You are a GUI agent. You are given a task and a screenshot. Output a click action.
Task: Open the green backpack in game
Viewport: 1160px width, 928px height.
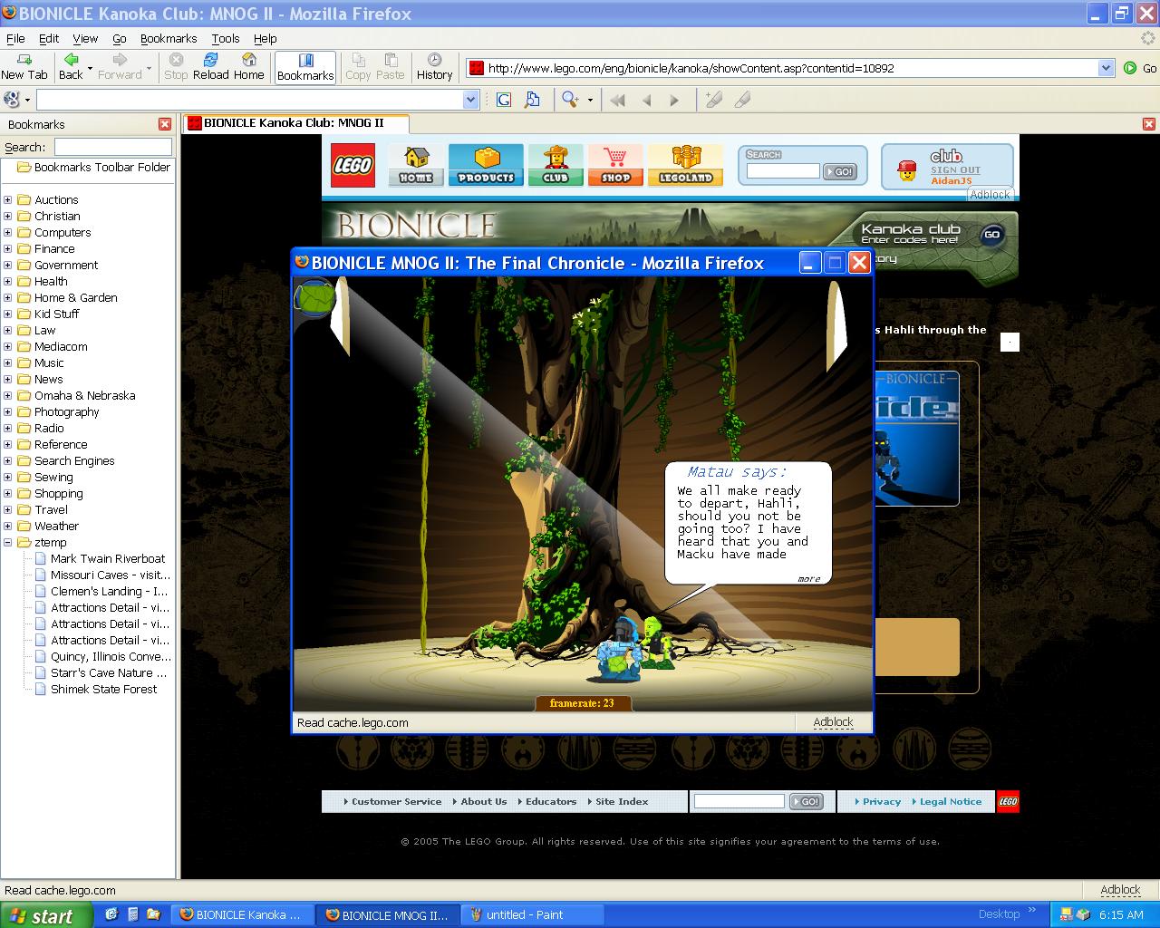[x=314, y=299]
